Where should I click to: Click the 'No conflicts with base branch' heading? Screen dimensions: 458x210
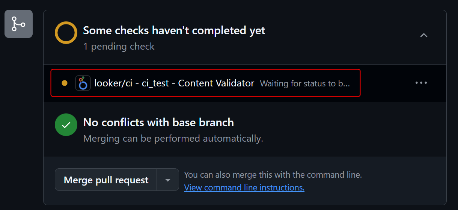[158, 122]
